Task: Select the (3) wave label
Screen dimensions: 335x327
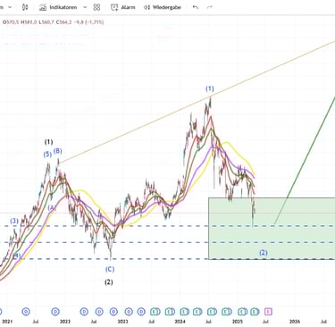Action: 14,221
